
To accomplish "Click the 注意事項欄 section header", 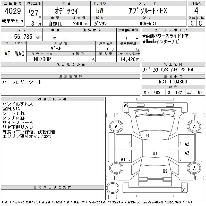I will click(x=71, y=76).
